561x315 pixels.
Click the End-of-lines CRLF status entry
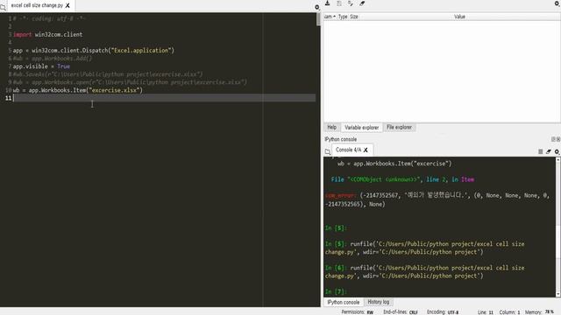point(401,311)
